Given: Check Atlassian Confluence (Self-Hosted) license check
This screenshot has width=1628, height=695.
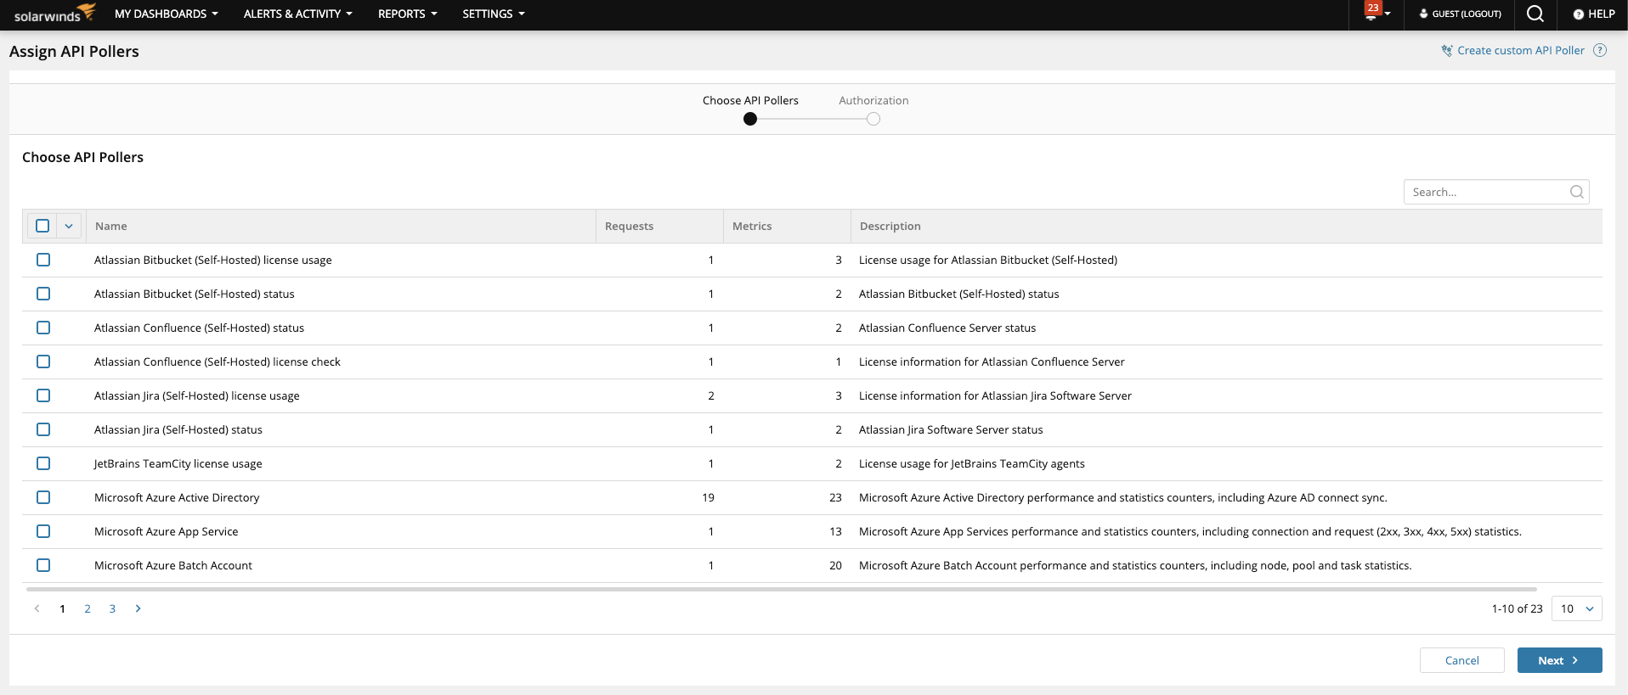Looking at the screenshot, I should [43, 362].
